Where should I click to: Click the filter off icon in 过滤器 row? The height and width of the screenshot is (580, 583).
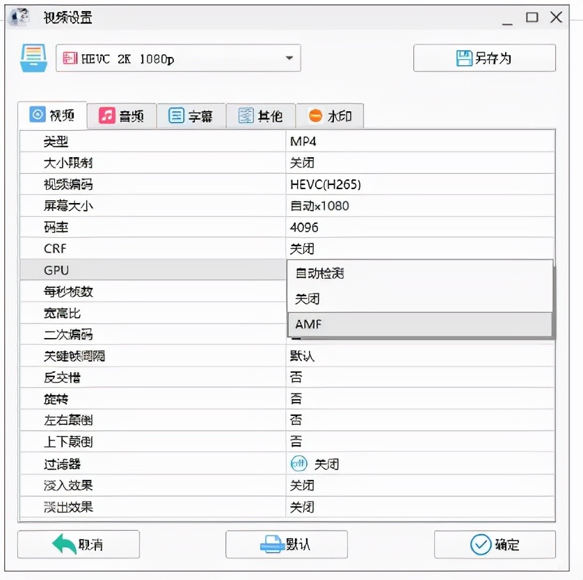click(x=299, y=463)
